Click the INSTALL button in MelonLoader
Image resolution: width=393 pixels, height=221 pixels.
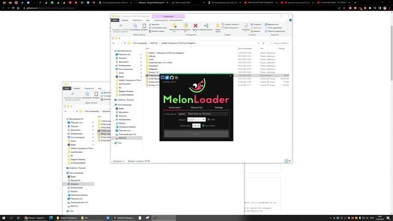point(196,134)
